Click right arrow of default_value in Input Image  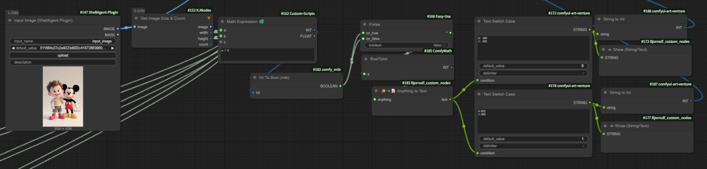coord(112,48)
